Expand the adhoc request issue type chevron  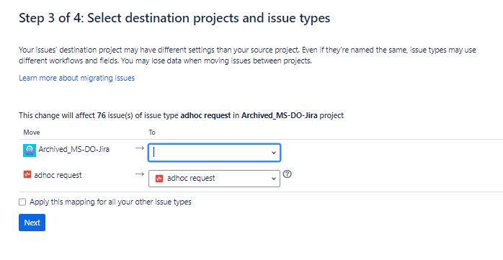coord(274,179)
